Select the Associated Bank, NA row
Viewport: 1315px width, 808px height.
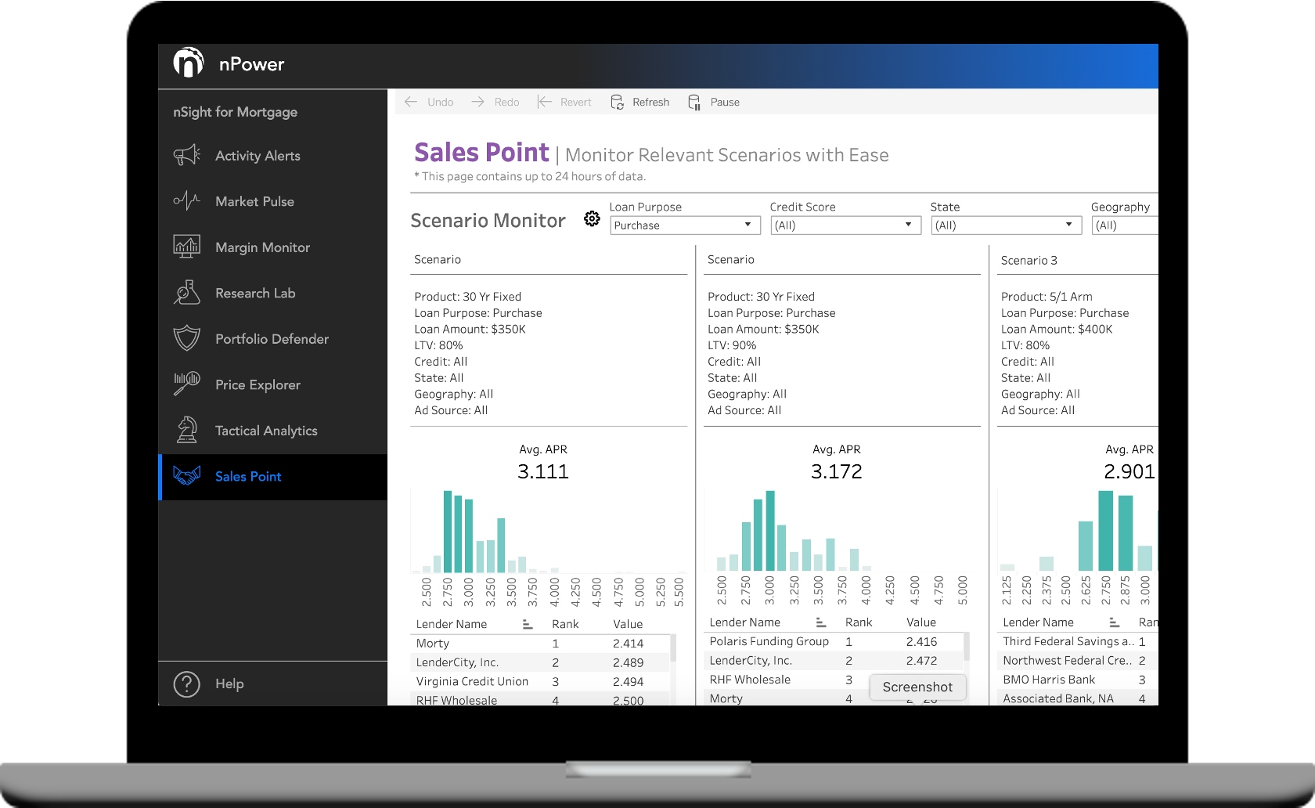(x=1078, y=698)
